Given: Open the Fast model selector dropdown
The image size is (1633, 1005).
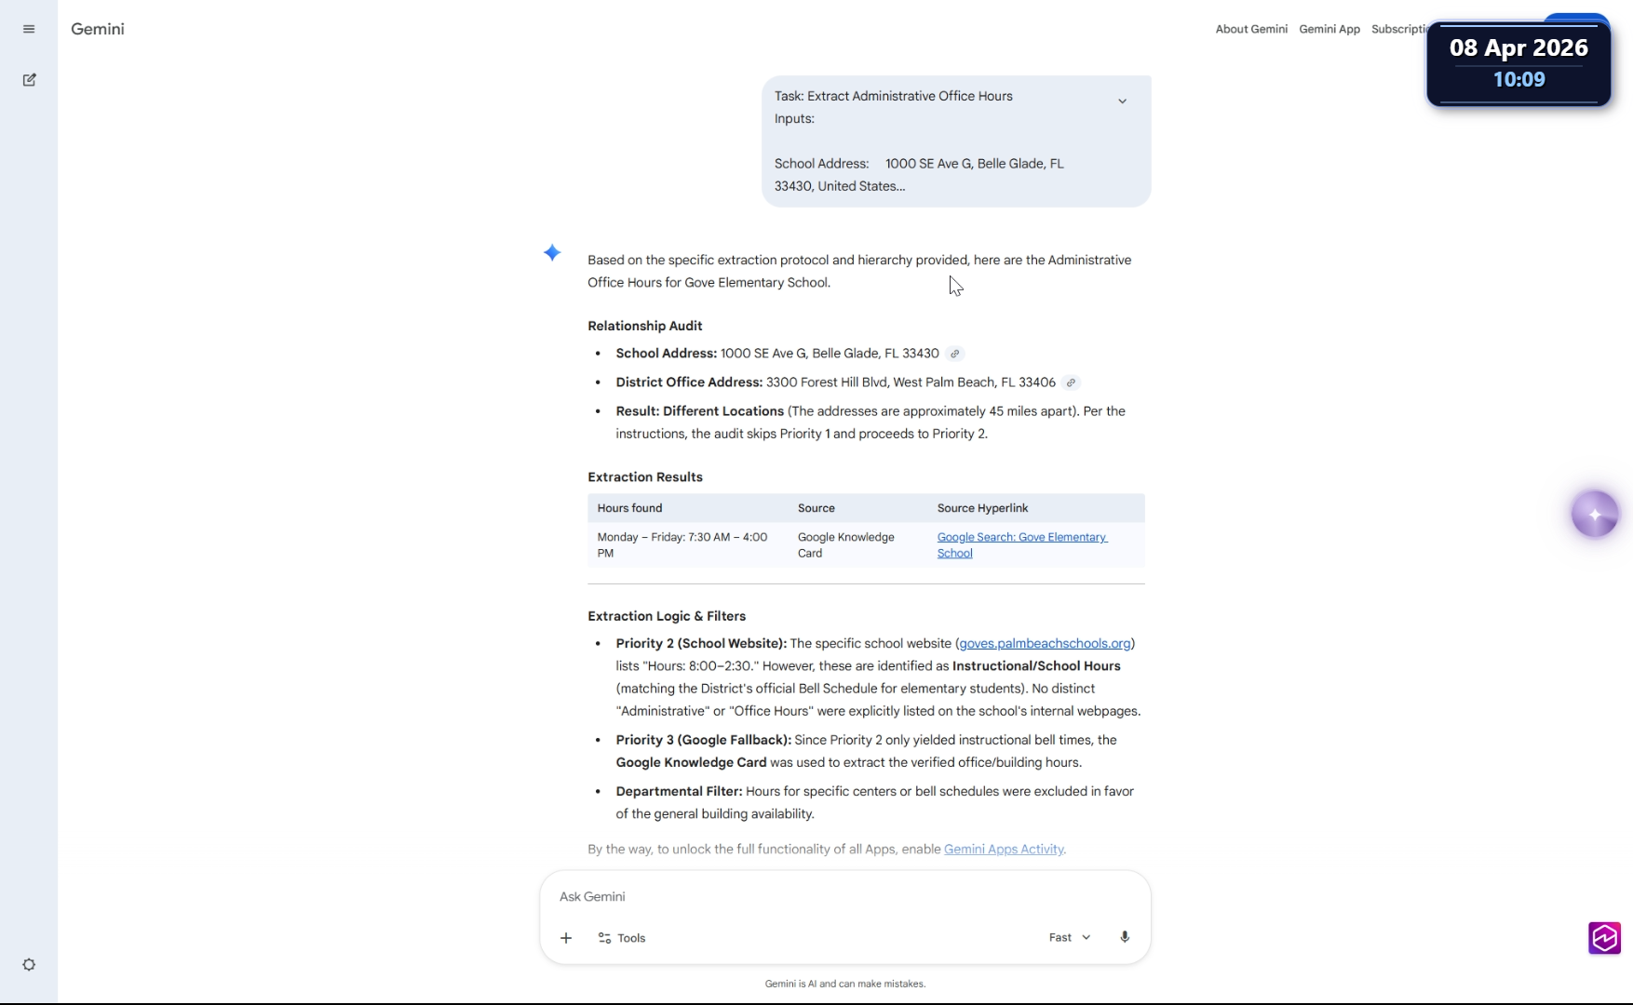Looking at the screenshot, I should (1069, 937).
